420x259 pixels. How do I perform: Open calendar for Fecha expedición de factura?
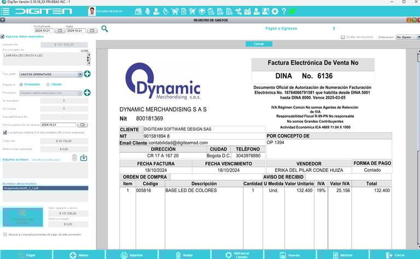(82, 125)
